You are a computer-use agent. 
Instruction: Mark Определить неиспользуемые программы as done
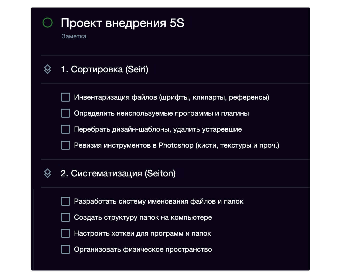pyautogui.click(x=66, y=113)
